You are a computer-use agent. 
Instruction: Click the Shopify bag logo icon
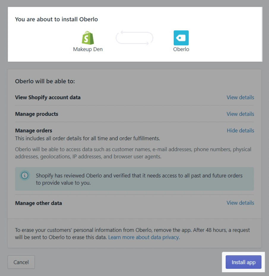(x=88, y=38)
